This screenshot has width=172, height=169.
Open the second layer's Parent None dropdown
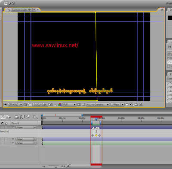pos(26,139)
